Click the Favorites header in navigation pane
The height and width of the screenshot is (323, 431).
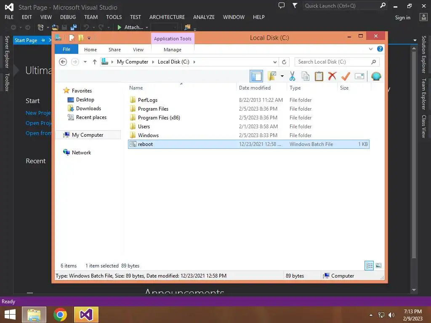82,91
